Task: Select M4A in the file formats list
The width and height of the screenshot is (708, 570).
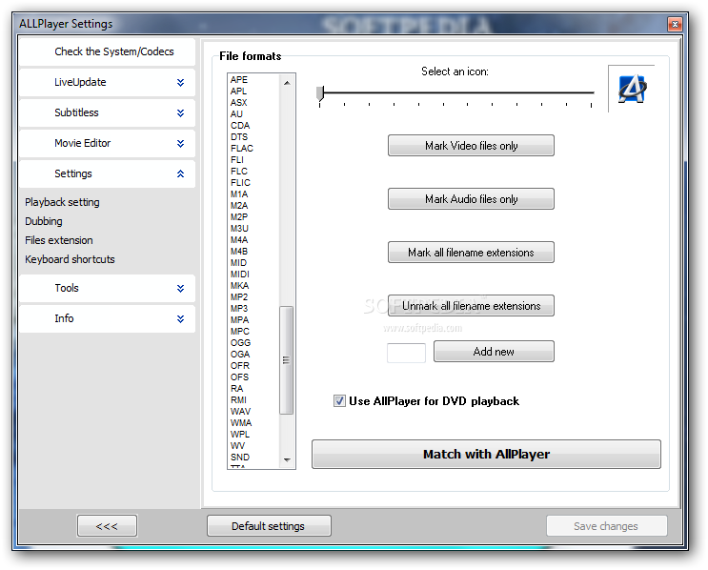Action: coord(239,240)
